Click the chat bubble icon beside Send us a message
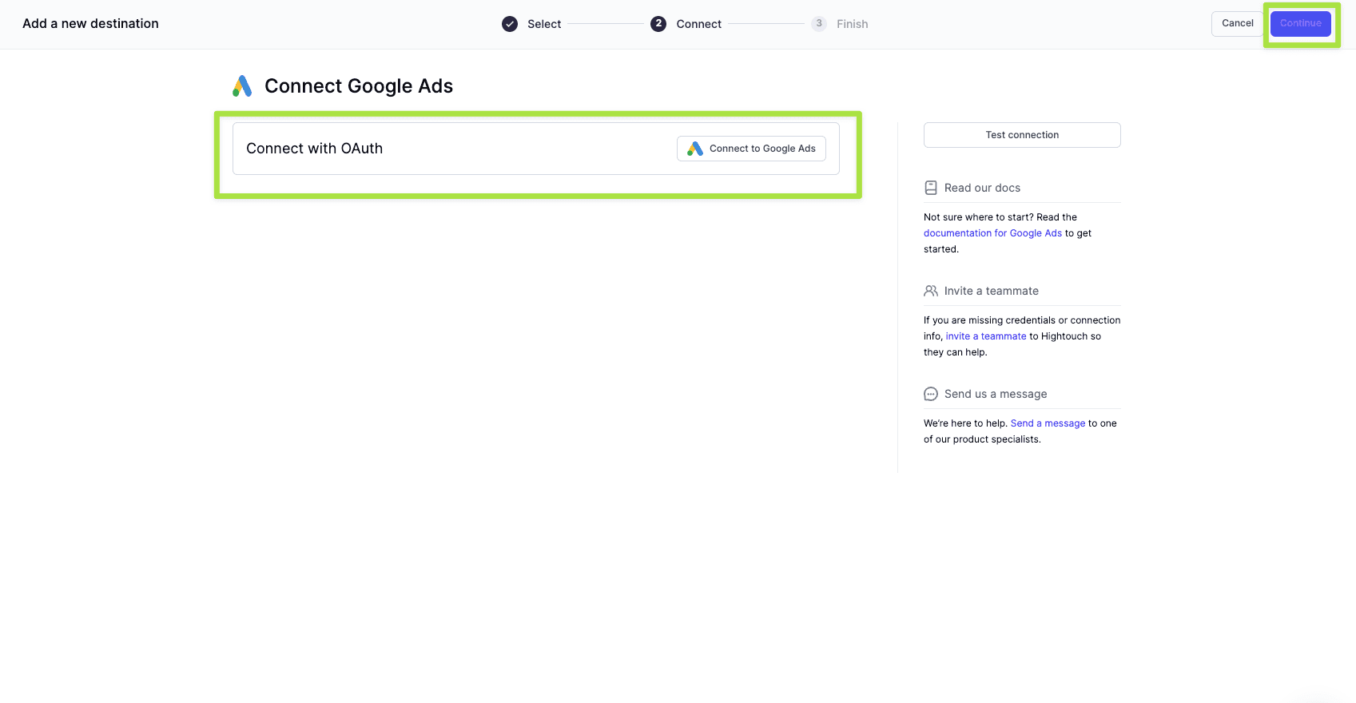The width and height of the screenshot is (1356, 703). (931, 394)
